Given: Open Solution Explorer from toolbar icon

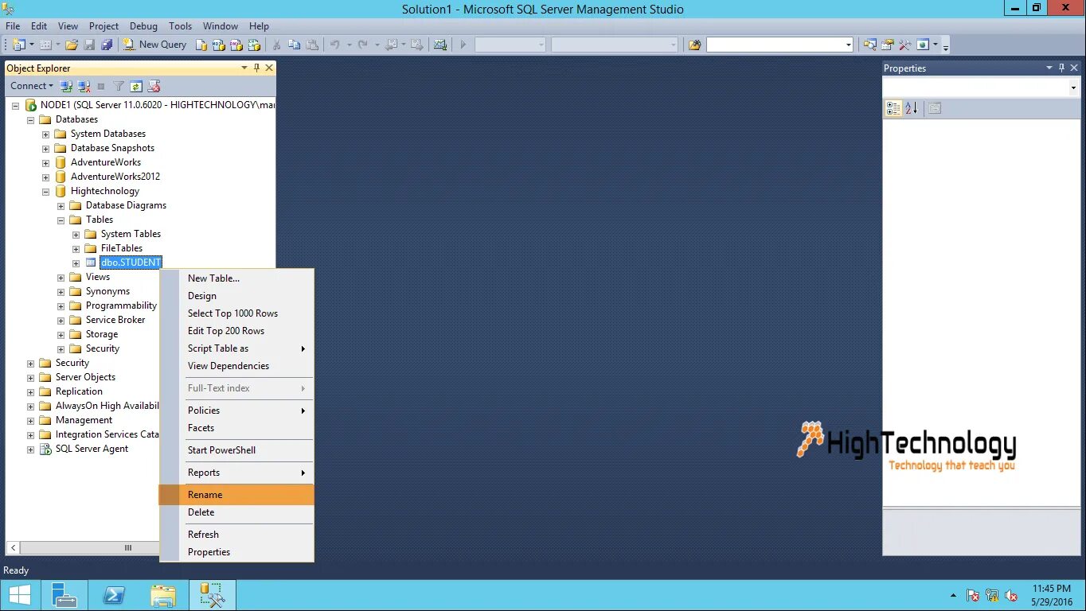Looking at the screenshot, I should click(869, 45).
